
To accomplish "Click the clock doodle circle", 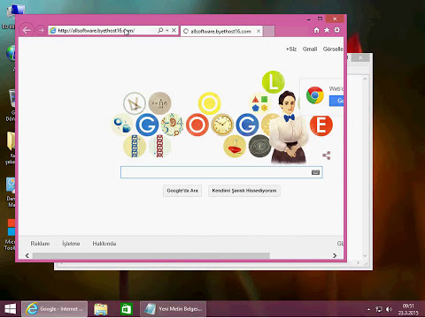I will (x=222, y=125).
